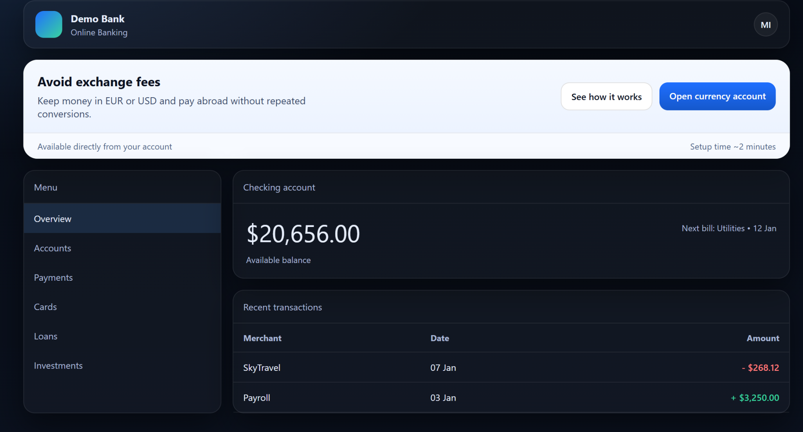The image size is (803, 432).
Task: Open the SkyTravel transaction
Action: [x=262, y=367]
